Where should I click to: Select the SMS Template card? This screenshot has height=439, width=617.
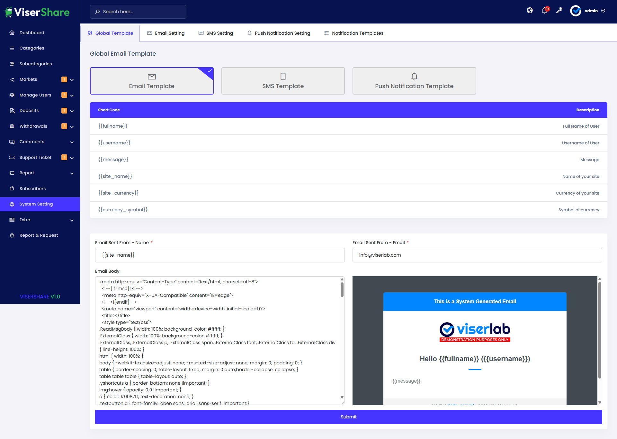point(283,81)
